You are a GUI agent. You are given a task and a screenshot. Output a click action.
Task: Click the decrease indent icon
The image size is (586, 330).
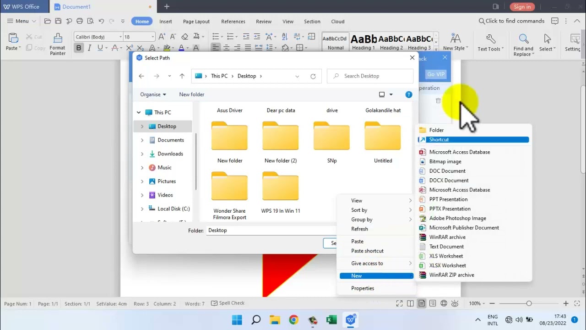click(x=246, y=37)
